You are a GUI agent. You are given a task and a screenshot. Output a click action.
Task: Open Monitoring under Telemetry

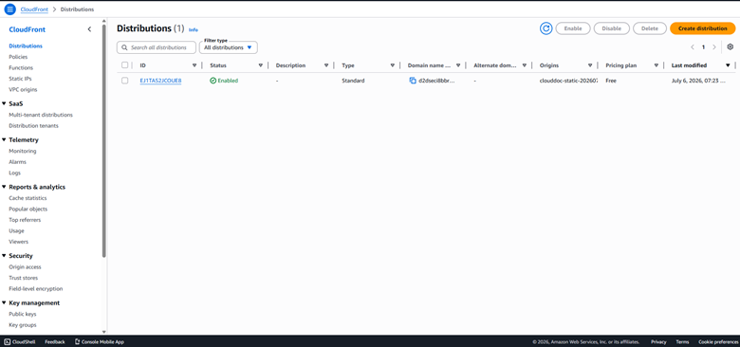tap(23, 152)
